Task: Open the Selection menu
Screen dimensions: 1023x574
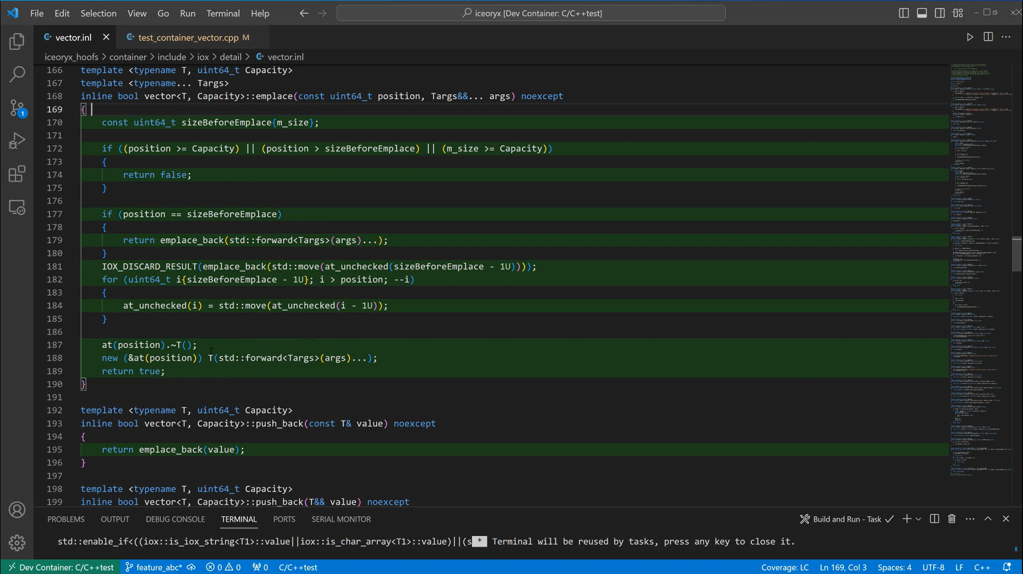Action: 98,13
